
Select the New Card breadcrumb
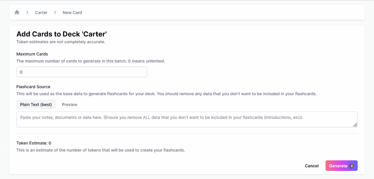click(72, 12)
